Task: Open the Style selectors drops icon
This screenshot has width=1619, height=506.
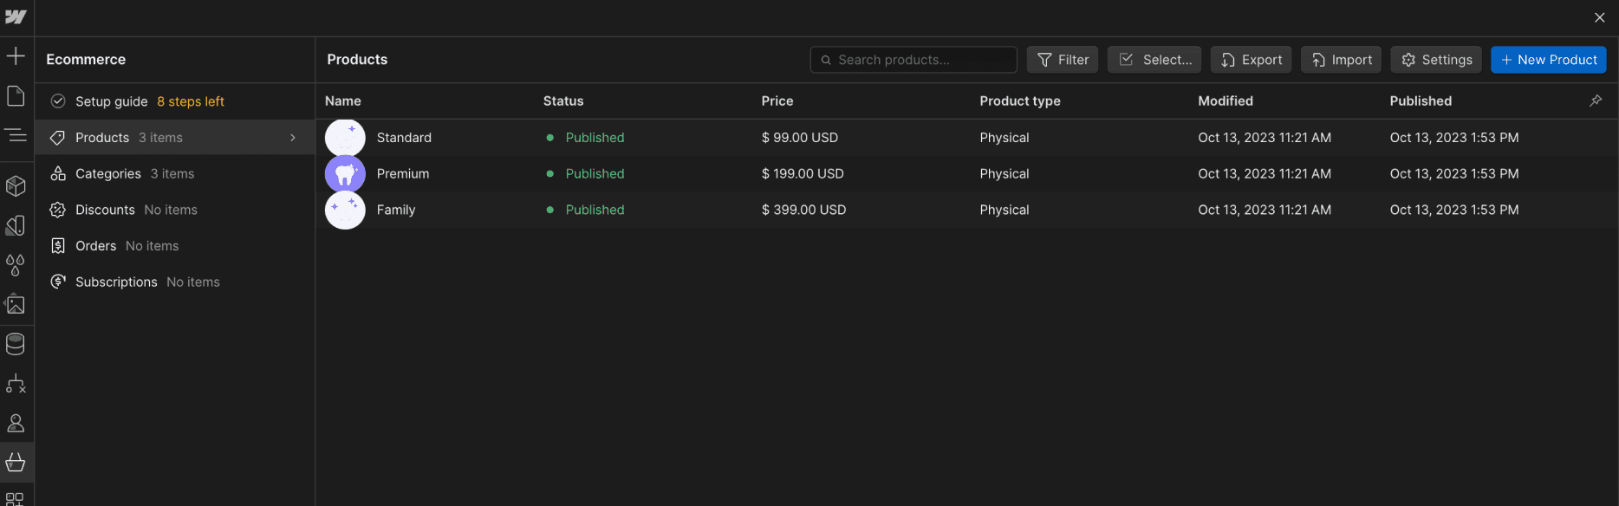Action: coord(16,265)
